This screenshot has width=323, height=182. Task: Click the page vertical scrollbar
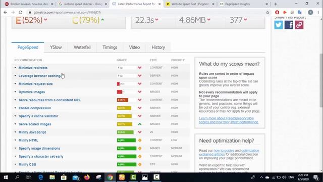pos(321,80)
